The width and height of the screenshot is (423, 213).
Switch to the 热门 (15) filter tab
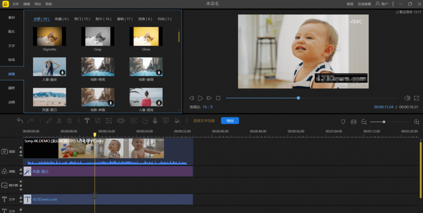click(82, 19)
